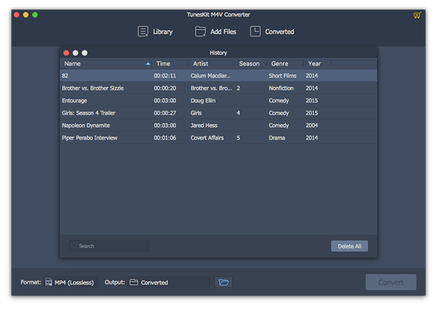Sort by the Name column header
Viewport: 437px width, 309px height.
tap(106, 64)
